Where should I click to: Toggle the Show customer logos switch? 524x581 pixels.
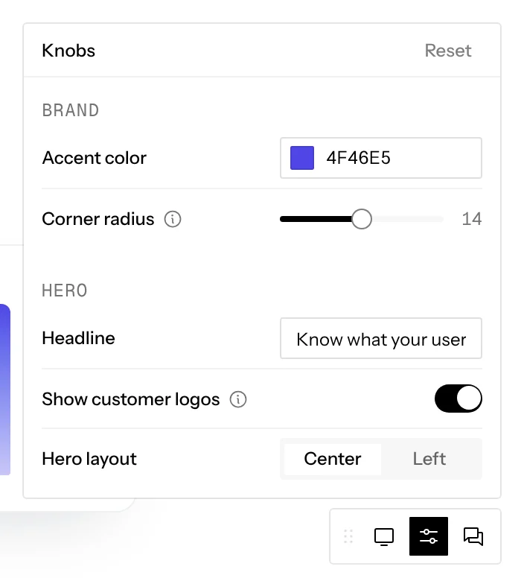[458, 399]
